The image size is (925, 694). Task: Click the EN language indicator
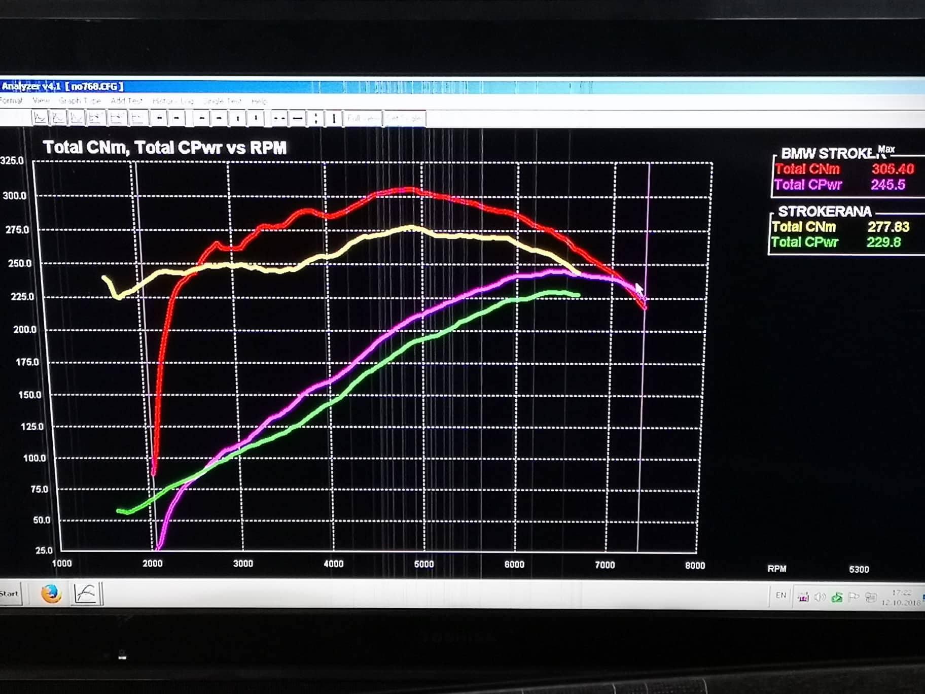pyautogui.click(x=781, y=595)
